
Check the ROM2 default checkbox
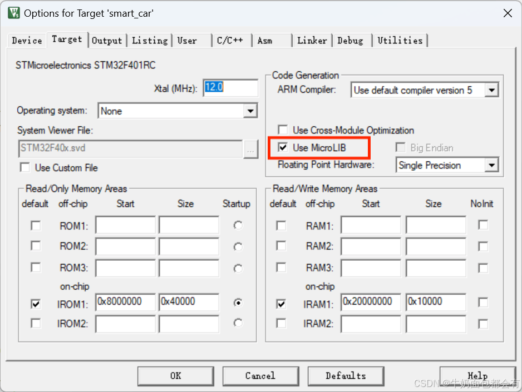[x=36, y=246]
